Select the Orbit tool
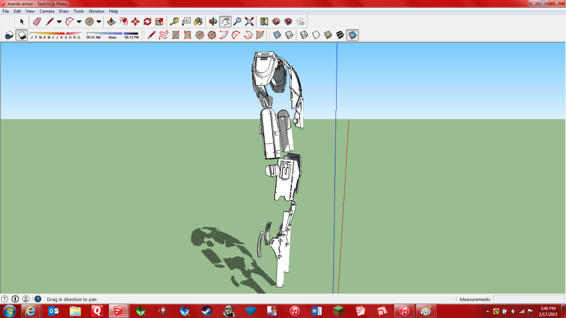 coord(213,22)
